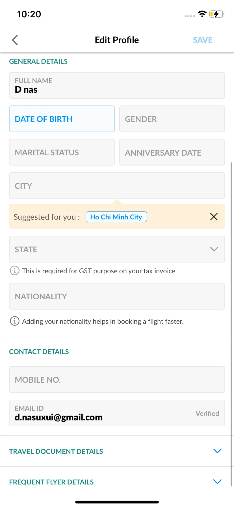Focus the City input field
Screen dimensions: 234x508
coord(117,186)
